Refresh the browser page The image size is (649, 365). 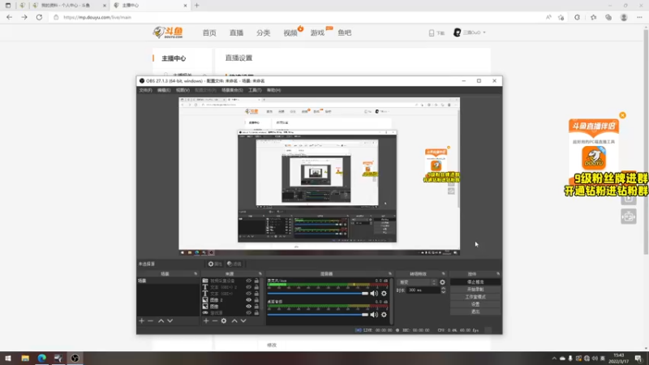39,17
